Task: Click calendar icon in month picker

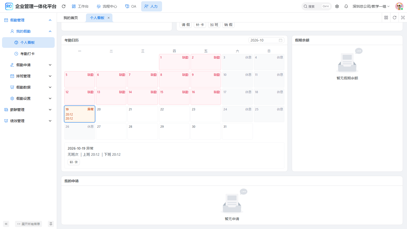Action: click(x=281, y=40)
